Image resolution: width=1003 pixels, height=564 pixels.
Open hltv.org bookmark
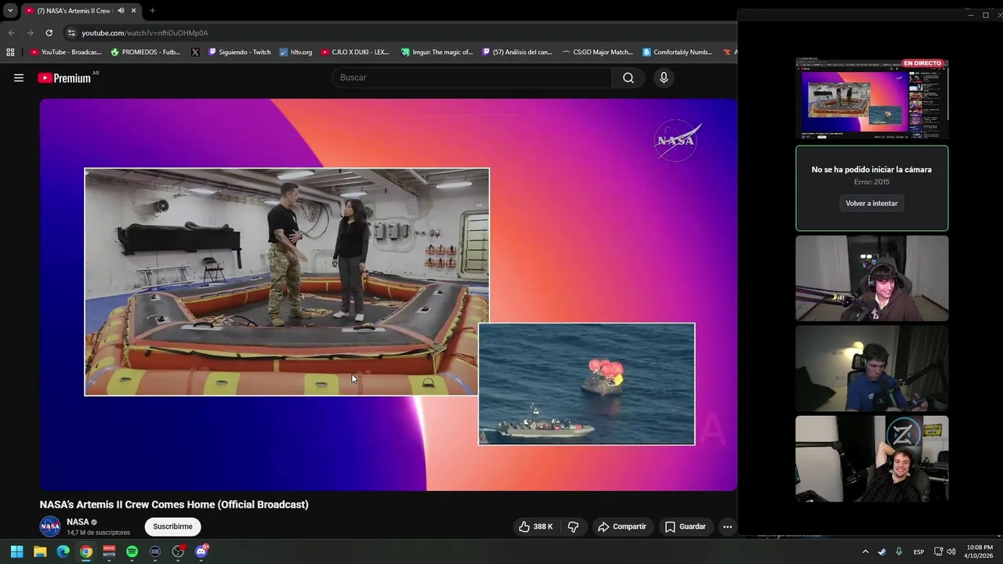[x=295, y=52]
